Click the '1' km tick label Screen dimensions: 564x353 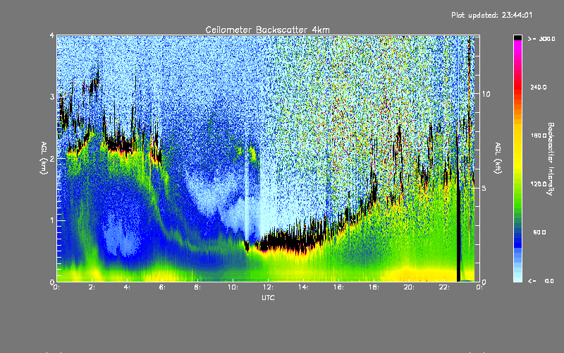(x=52, y=220)
